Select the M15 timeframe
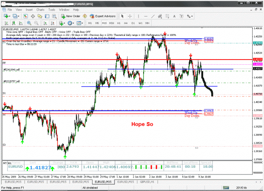The width and height of the screenshot is (264, 191). 104,23
